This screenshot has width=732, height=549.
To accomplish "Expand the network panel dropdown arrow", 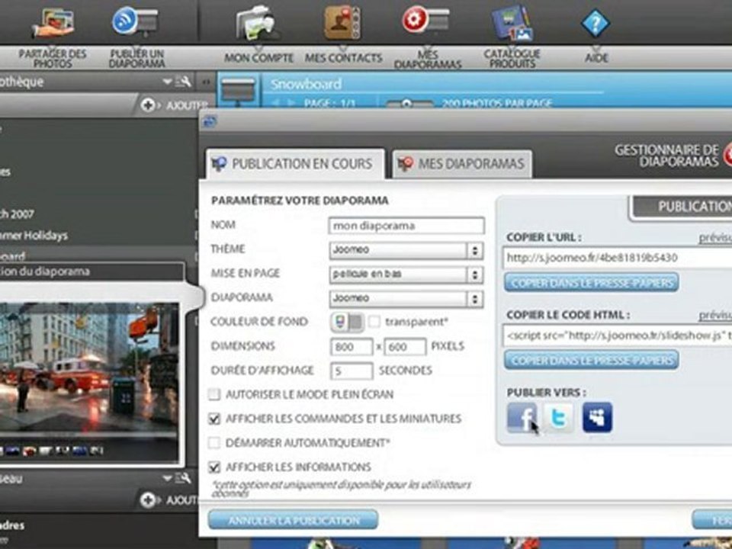I will click(167, 478).
